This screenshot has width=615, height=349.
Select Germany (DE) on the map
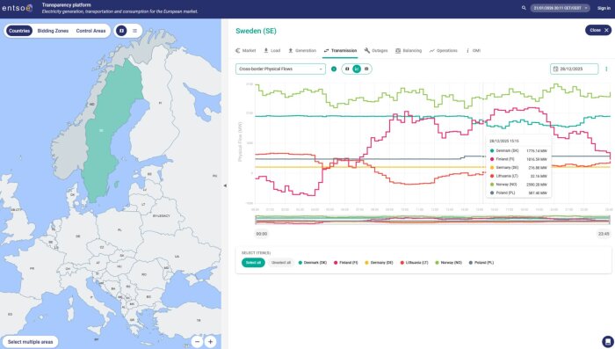(x=78, y=236)
